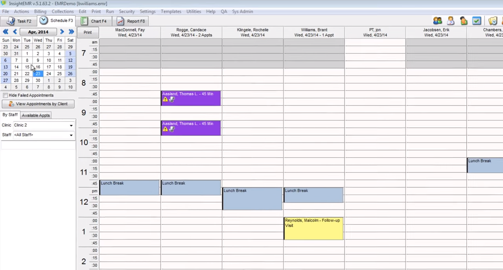Open the Settings menu
Viewport: 503px width, 270px height.
[148, 11]
